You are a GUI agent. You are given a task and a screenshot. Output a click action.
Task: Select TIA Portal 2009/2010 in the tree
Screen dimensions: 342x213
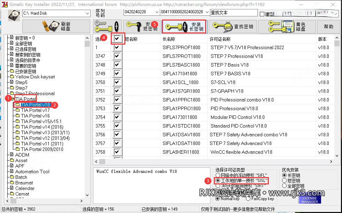[42, 149]
